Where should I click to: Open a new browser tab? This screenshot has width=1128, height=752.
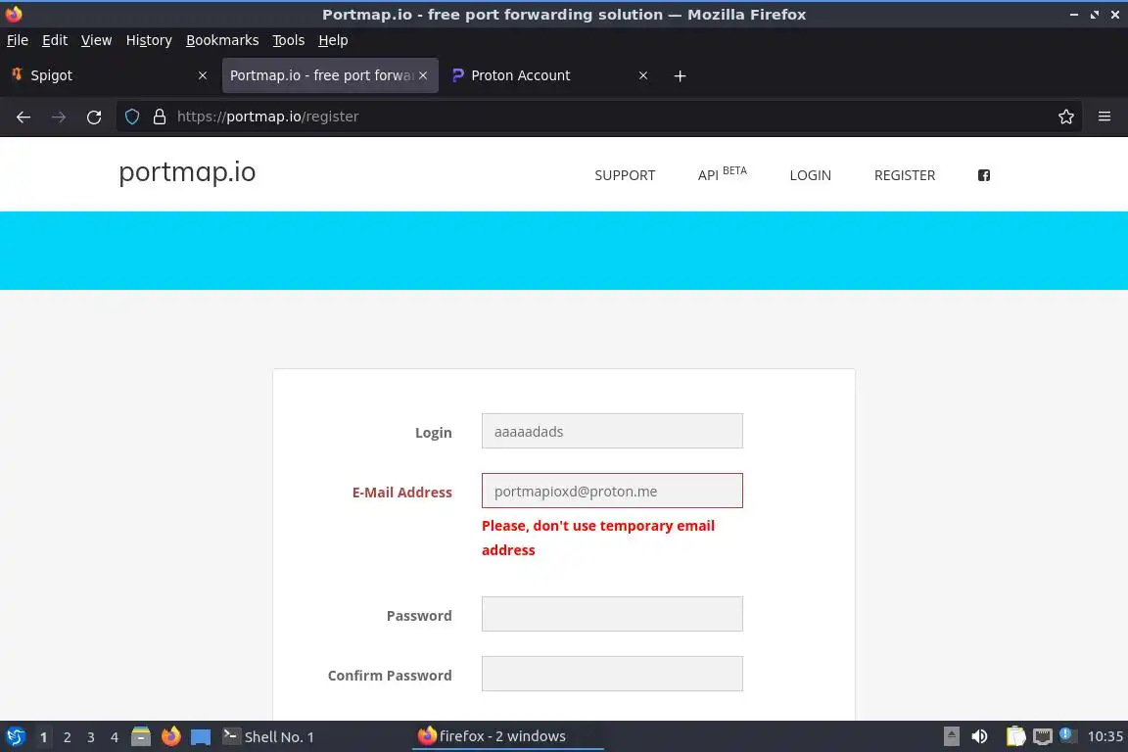[x=680, y=75]
